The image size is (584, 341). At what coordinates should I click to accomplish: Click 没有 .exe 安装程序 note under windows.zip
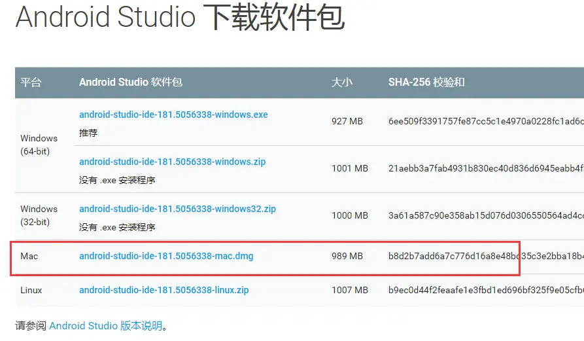tap(117, 181)
